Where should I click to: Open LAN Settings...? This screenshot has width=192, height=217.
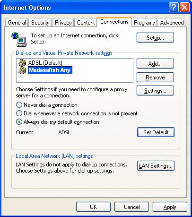156,166
